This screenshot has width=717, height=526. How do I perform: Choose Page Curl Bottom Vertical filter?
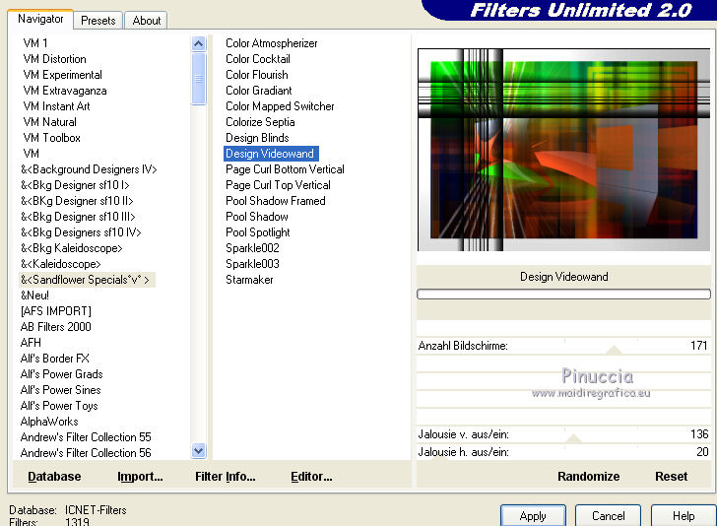coord(285,169)
